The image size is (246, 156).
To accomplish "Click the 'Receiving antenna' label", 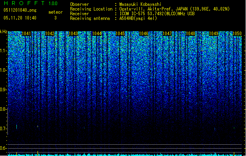I will [90, 18].
